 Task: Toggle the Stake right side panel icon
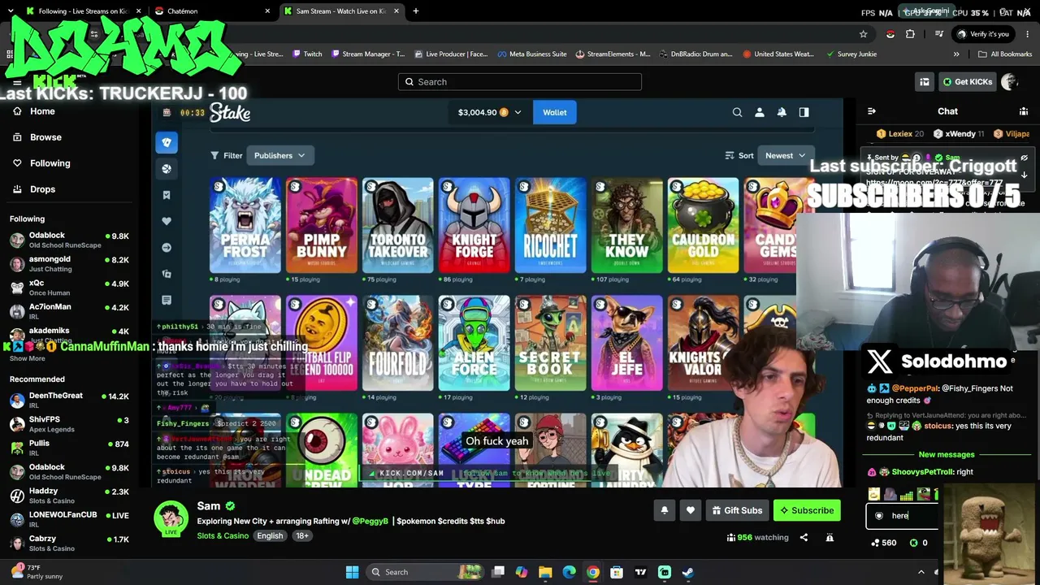pos(804,112)
